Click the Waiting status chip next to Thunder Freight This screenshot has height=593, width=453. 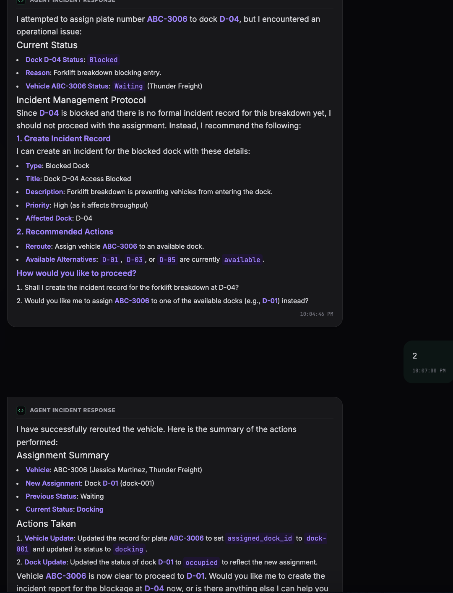click(128, 86)
